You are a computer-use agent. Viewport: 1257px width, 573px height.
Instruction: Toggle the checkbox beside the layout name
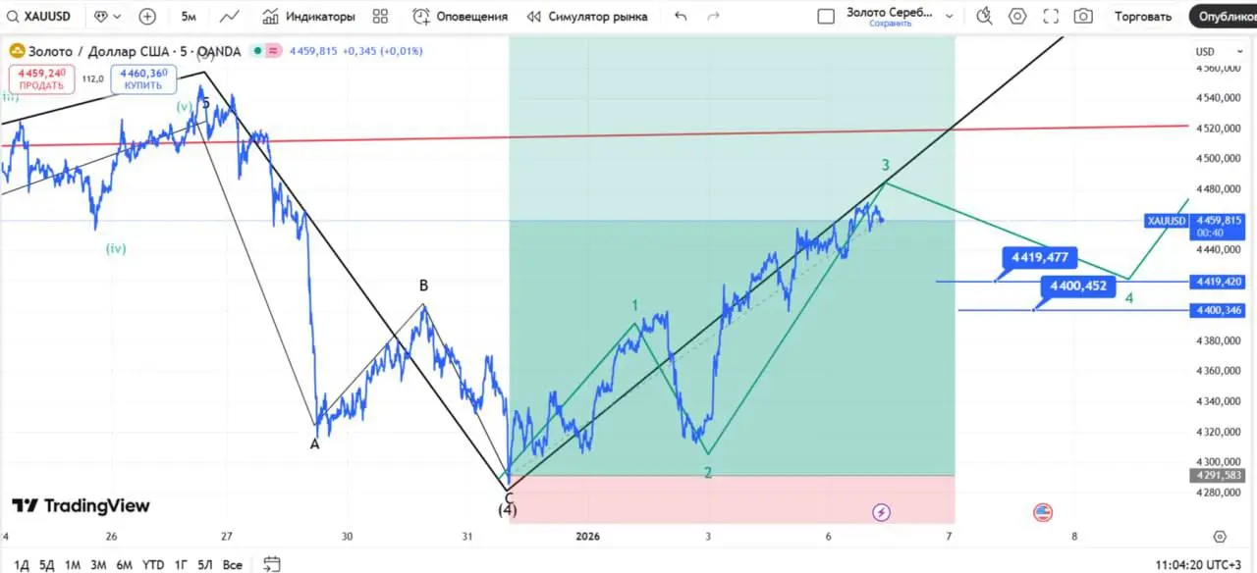coord(826,16)
